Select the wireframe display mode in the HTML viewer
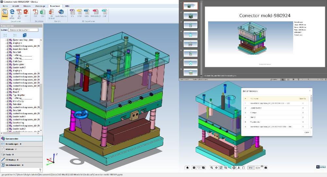Image resolution: width=327 pixels, height=177 pixels. pos(199,168)
